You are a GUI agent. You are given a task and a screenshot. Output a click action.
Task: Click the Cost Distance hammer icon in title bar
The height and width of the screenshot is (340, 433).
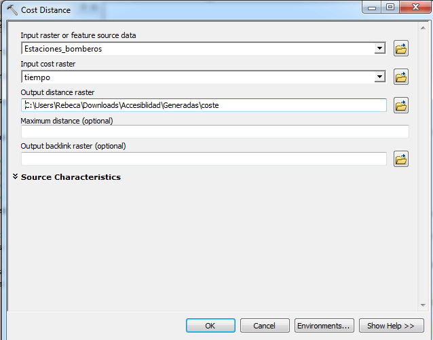(x=12, y=10)
